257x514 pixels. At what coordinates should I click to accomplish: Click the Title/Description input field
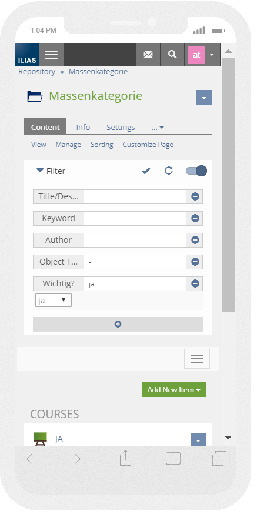click(135, 196)
